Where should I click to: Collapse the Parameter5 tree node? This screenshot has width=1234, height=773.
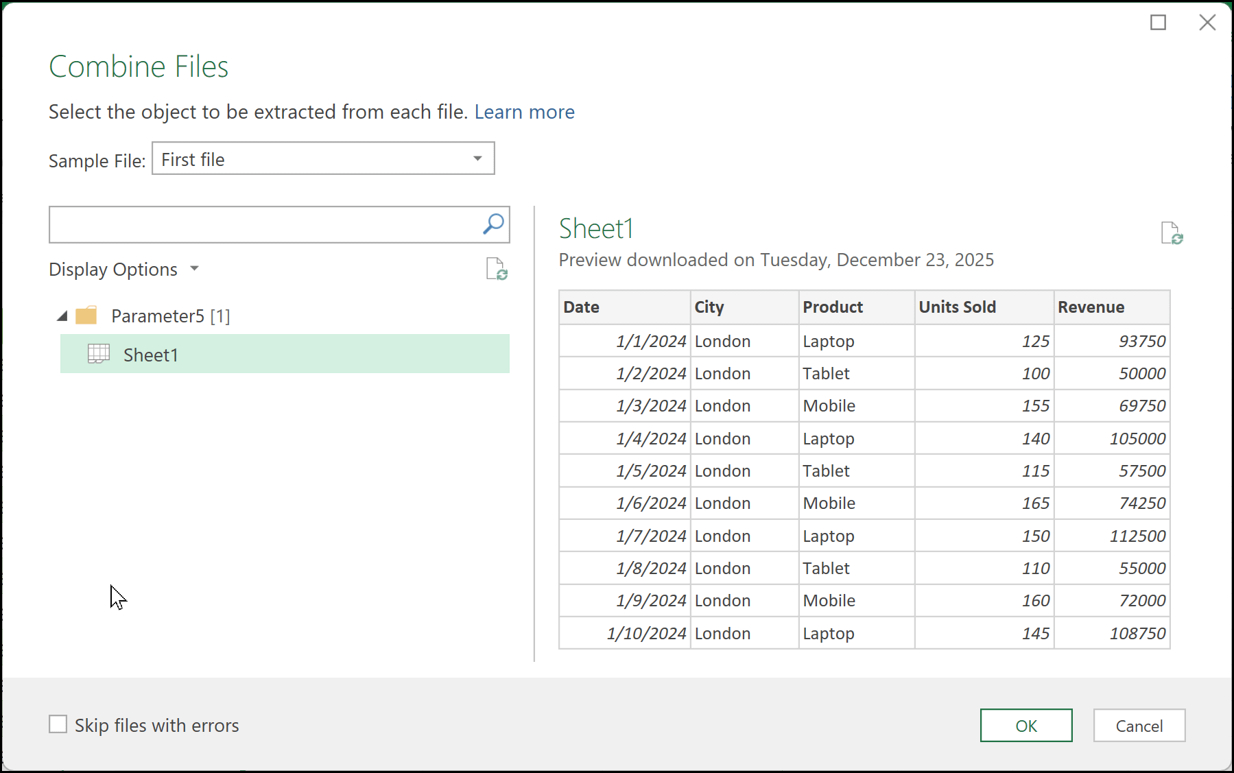coord(62,316)
